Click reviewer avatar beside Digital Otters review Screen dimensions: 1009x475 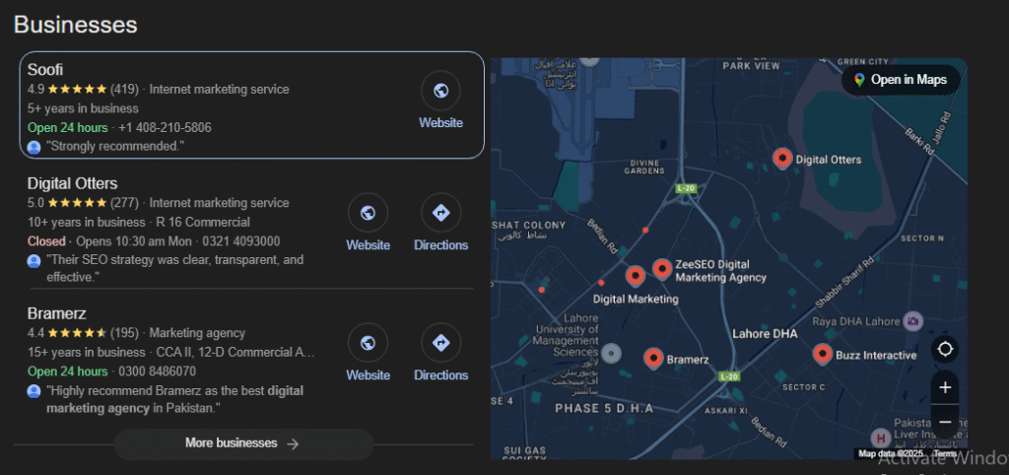point(34,261)
